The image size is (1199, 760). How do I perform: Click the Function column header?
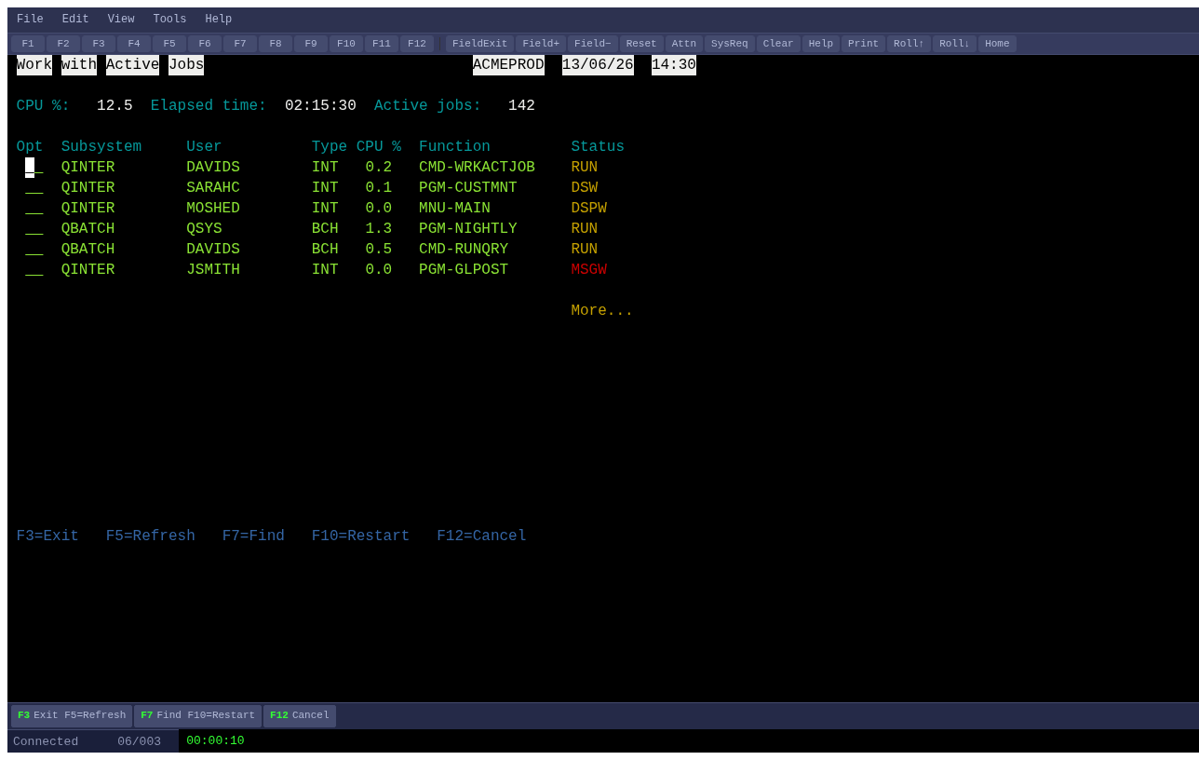click(454, 147)
